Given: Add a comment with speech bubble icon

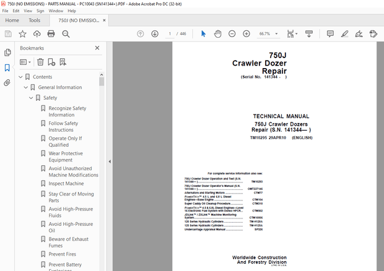Looking at the screenshot, I should click(330, 34).
